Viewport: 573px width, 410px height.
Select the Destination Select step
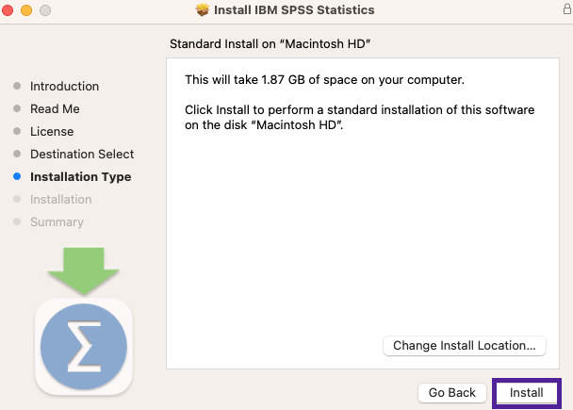tap(82, 155)
